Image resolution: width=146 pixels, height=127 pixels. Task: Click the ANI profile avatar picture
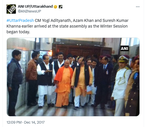(x=11, y=9)
